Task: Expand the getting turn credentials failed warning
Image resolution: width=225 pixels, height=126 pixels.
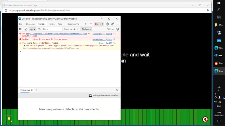Action: coord(23,43)
